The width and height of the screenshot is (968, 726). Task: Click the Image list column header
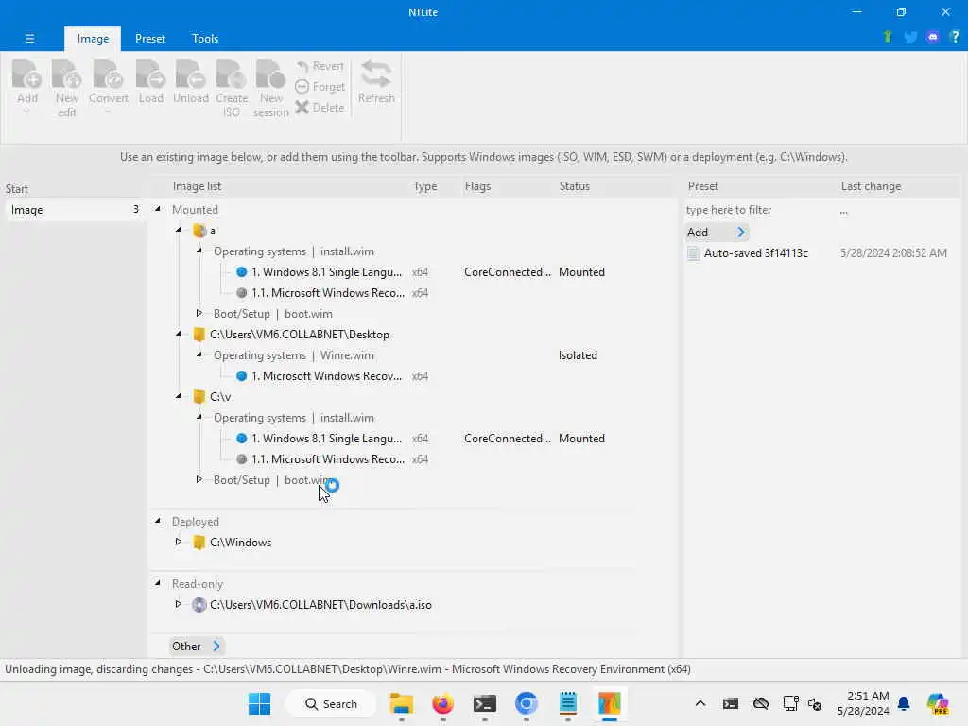(x=197, y=186)
